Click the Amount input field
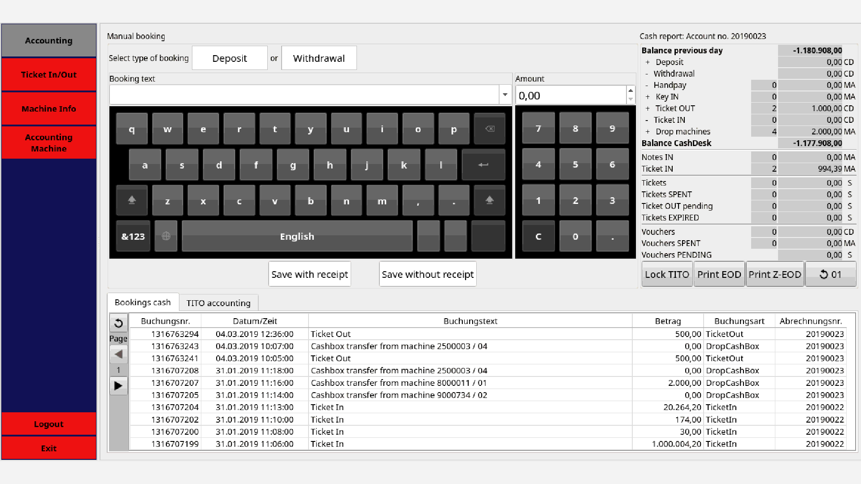 [570, 95]
